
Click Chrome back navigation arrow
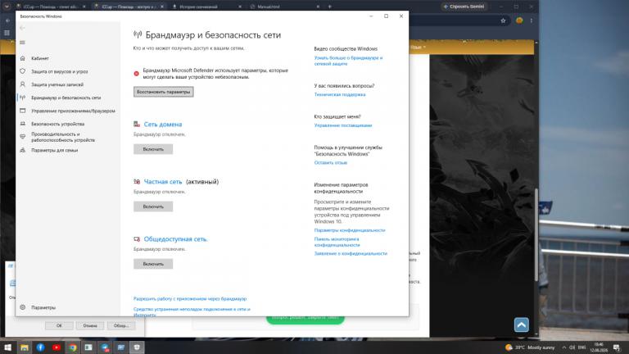coord(7,20)
